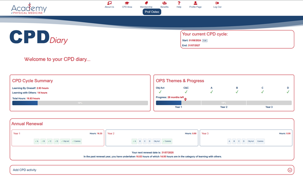Click the Year 1 renewal panel heading
303x176 pixels.
click(17, 133)
